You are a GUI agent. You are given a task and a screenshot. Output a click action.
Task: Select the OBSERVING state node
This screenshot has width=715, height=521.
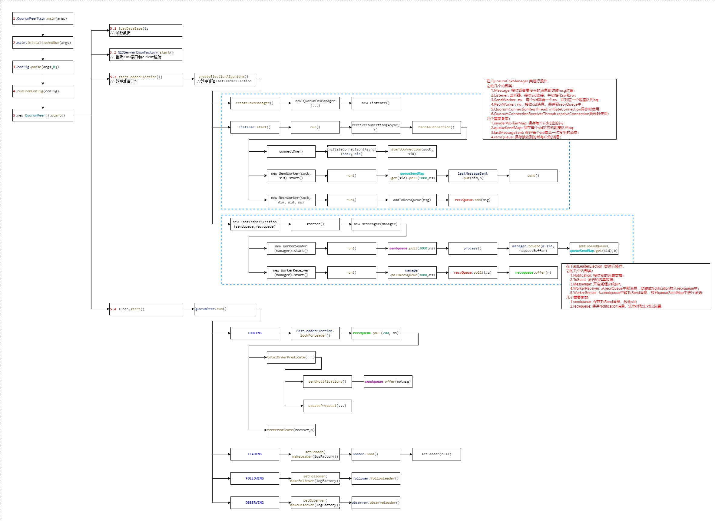pyautogui.click(x=254, y=503)
